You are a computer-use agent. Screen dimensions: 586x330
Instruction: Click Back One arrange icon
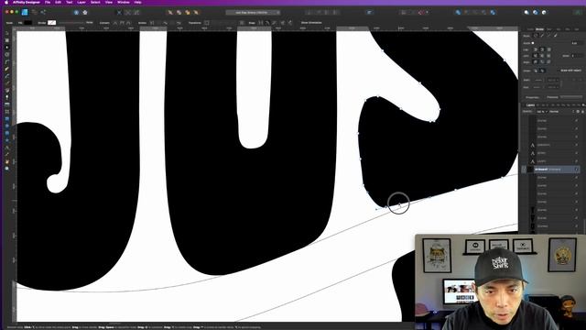(x=179, y=12)
